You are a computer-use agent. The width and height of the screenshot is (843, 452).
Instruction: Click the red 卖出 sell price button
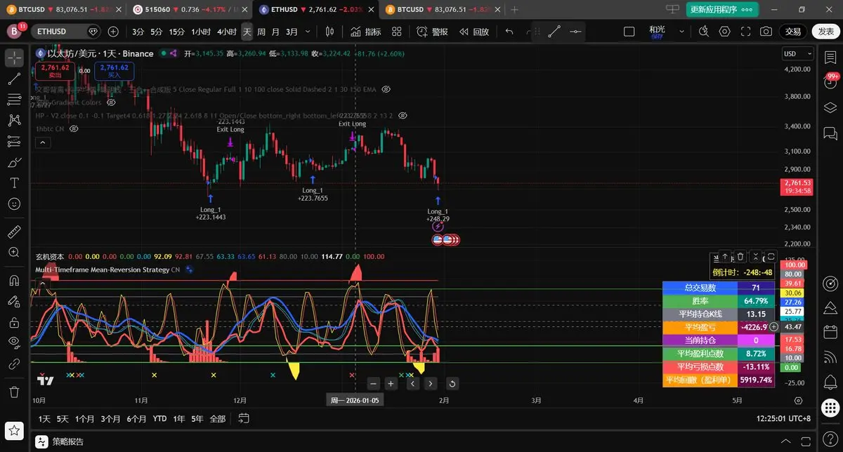(54, 70)
